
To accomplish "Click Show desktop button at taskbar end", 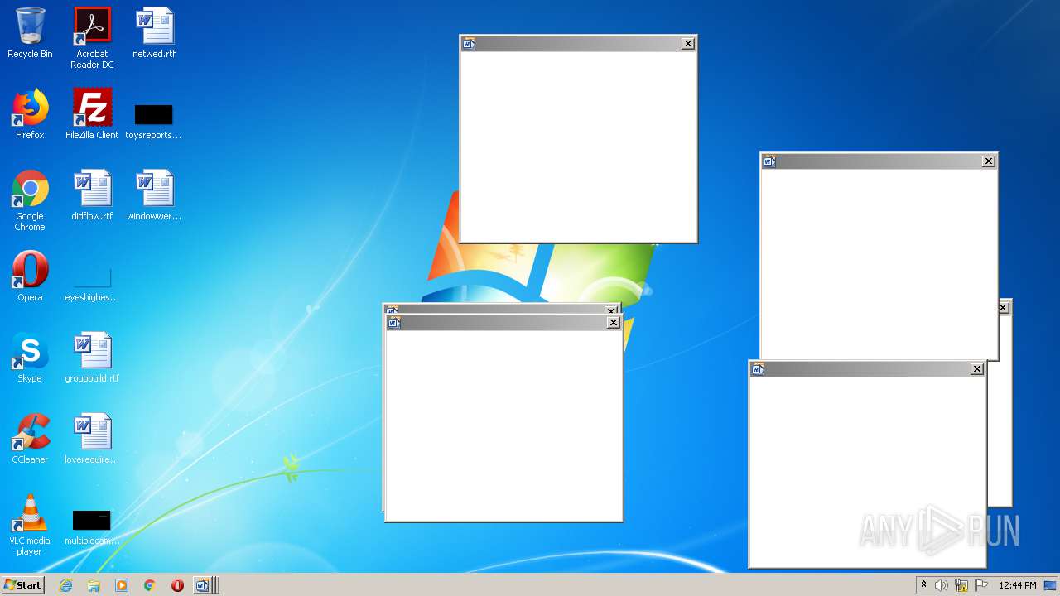I will (x=1052, y=585).
